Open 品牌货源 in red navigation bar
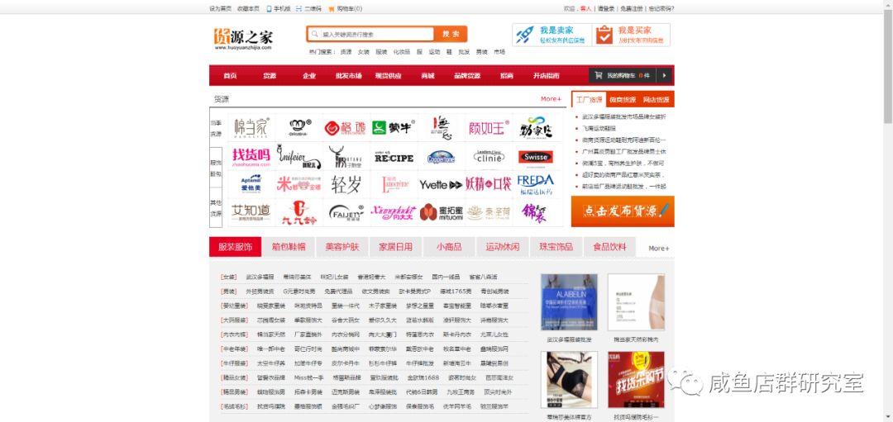The width and height of the screenshot is (893, 422). click(467, 76)
